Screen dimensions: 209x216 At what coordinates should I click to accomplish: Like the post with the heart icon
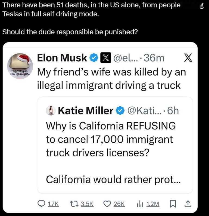tap(107, 204)
